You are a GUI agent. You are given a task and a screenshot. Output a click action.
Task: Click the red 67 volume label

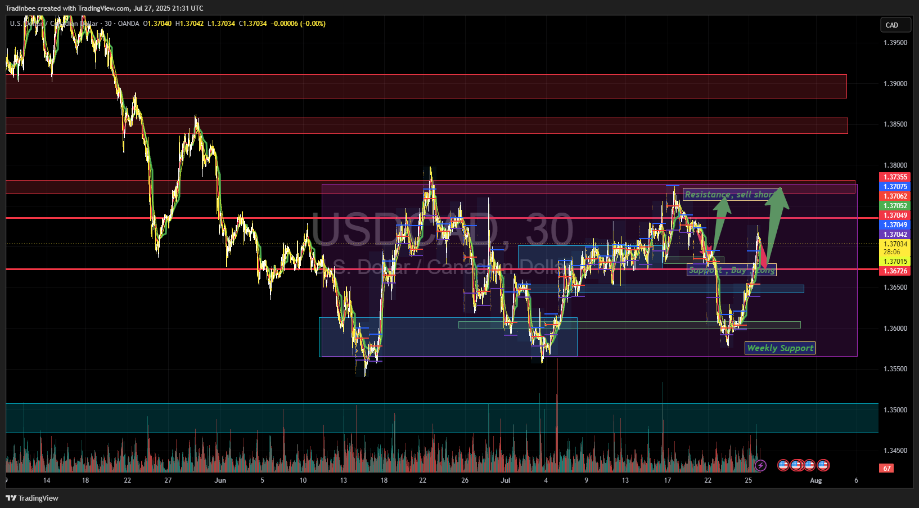tap(886, 468)
